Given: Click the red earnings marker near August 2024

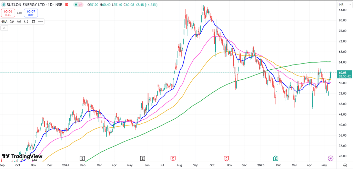Looking at the screenshot, I should coord(173,159).
